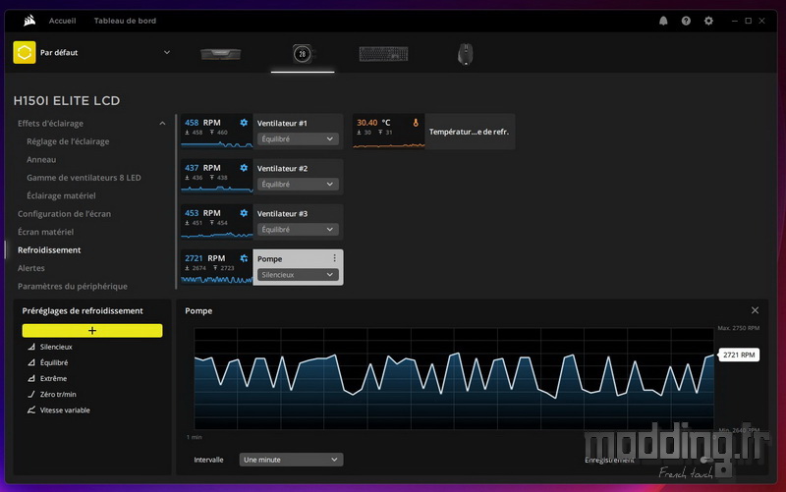Go to Accueil tab
The image size is (786, 492).
(62, 21)
